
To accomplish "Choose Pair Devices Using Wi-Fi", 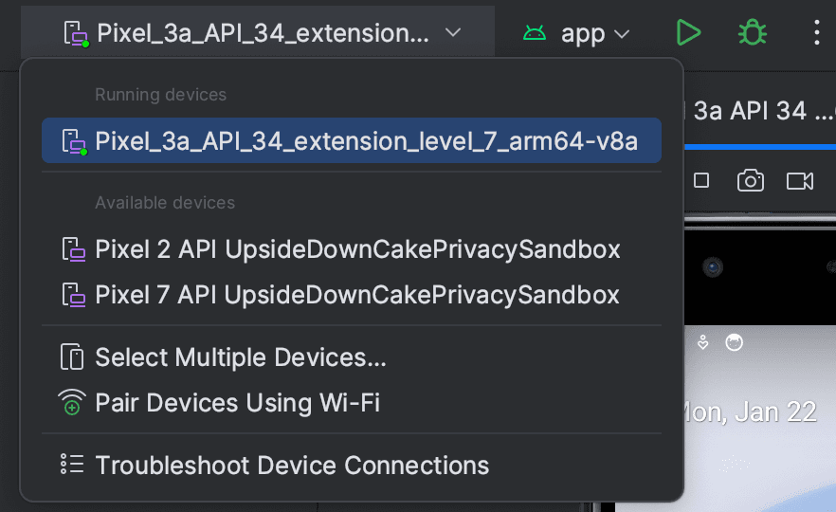I will (x=352, y=402).
